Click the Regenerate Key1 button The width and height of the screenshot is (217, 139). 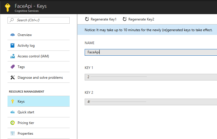coord(101,19)
